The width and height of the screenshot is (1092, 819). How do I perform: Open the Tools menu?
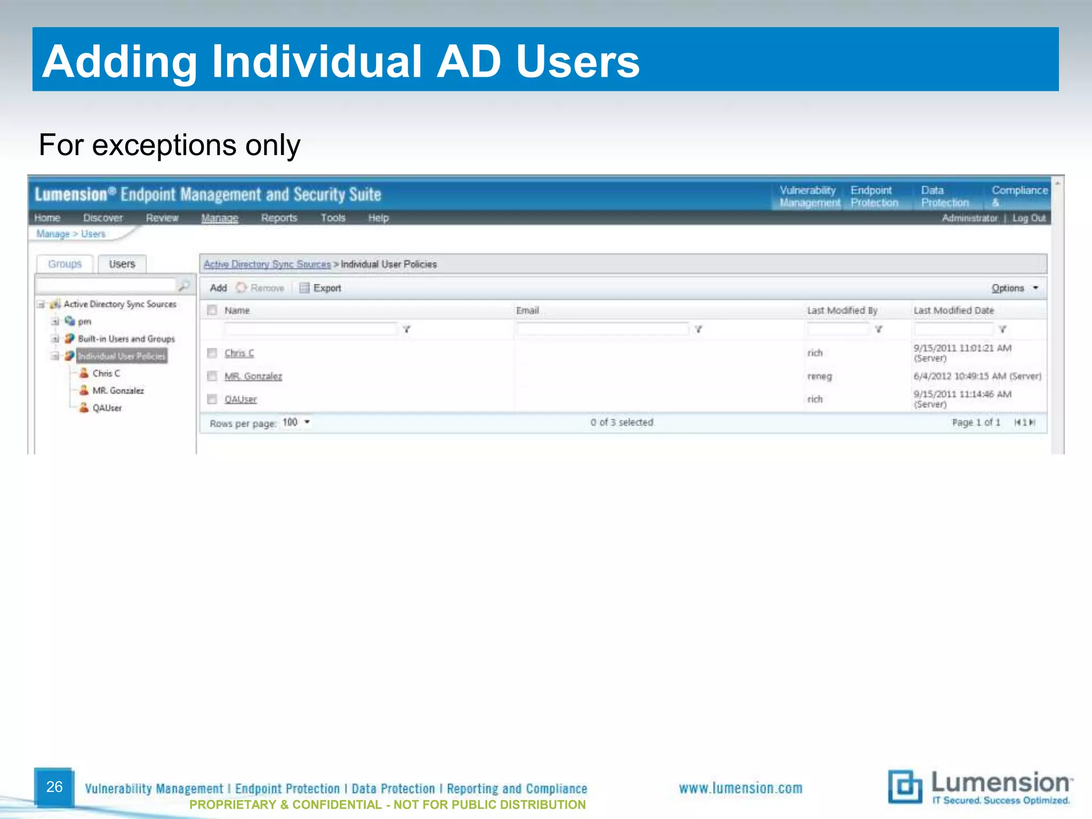tap(333, 218)
